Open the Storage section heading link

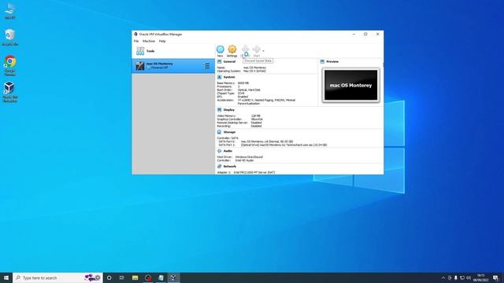229,132
